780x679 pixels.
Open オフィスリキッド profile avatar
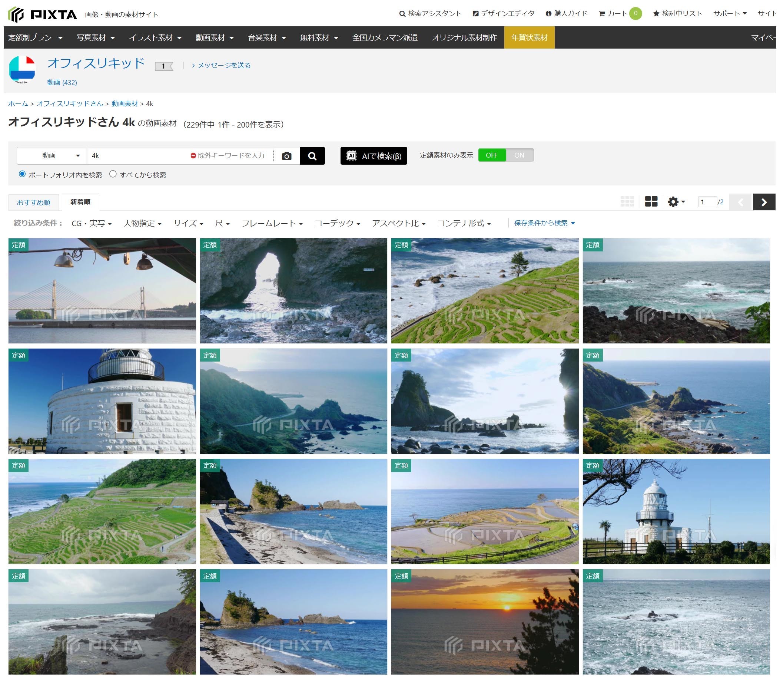click(x=22, y=70)
